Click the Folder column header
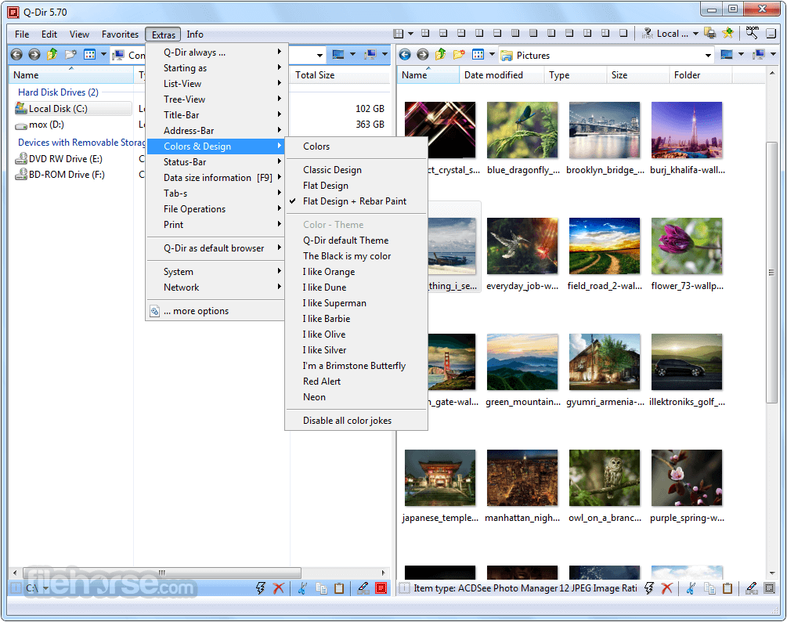The image size is (787, 622). 700,74
